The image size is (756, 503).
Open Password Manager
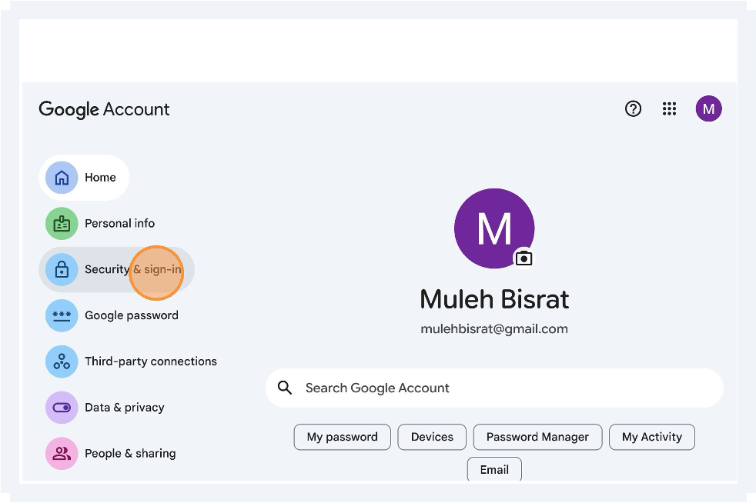pyautogui.click(x=537, y=437)
